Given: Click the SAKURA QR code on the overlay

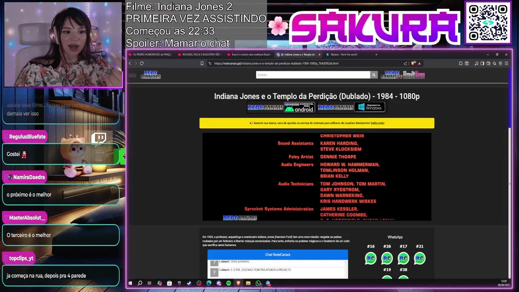Looking at the screenshot, I should [x=488, y=22].
